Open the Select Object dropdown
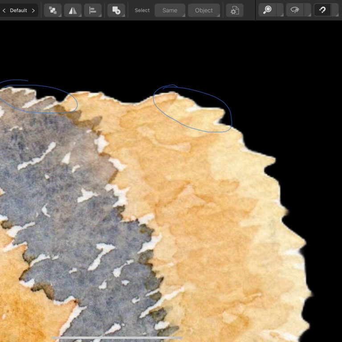The image size is (342, 342). [x=204, y=10]
